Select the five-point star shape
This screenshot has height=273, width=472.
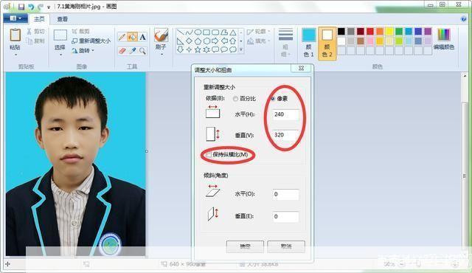click(x=198, y=49)
